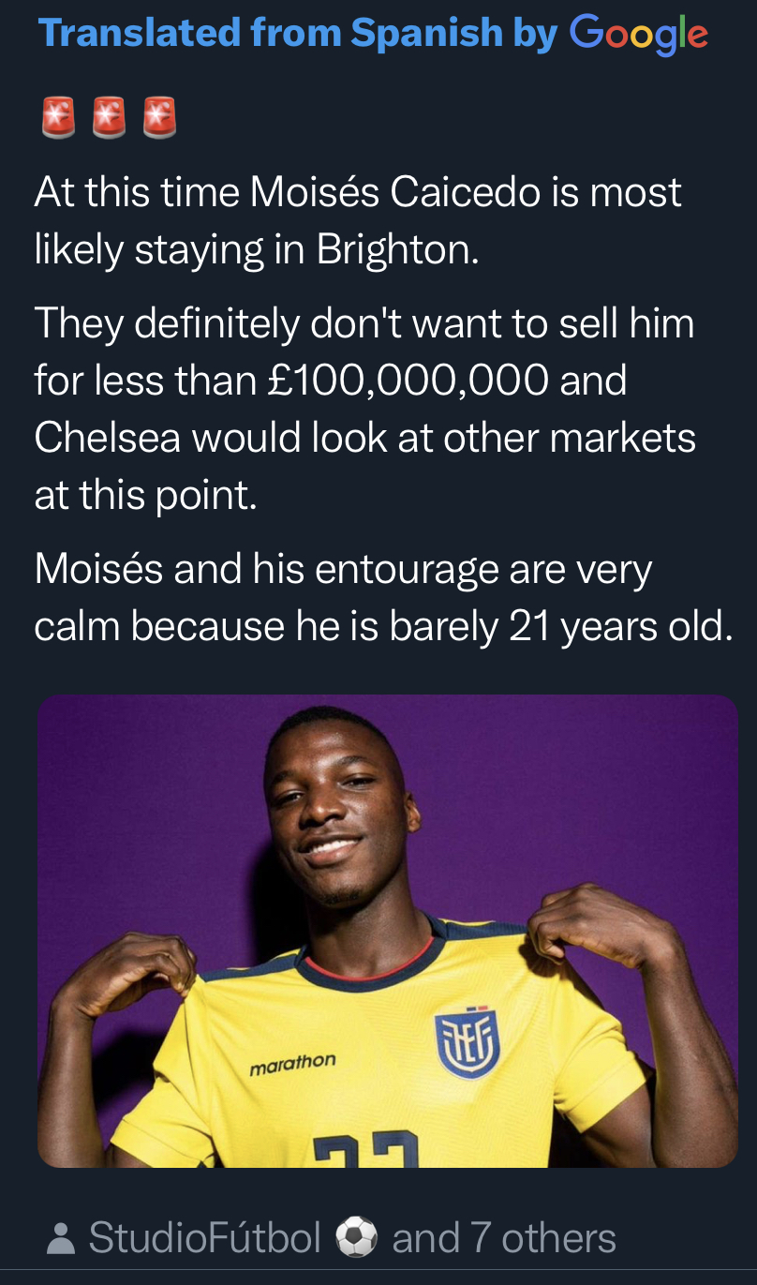Screen dimensions: 757x1285
Task: Click the first red siren emoji
Action: click(x=58, y=118)
